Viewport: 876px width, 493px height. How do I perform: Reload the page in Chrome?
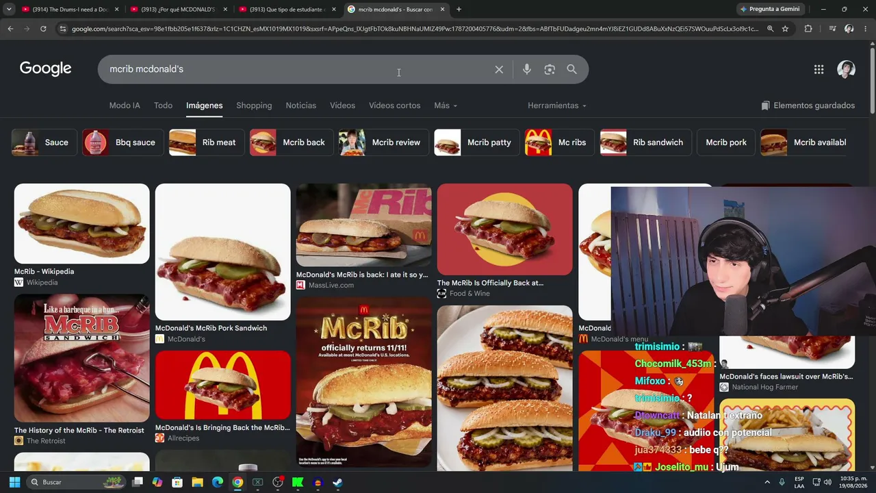click(x=43, y=29)
